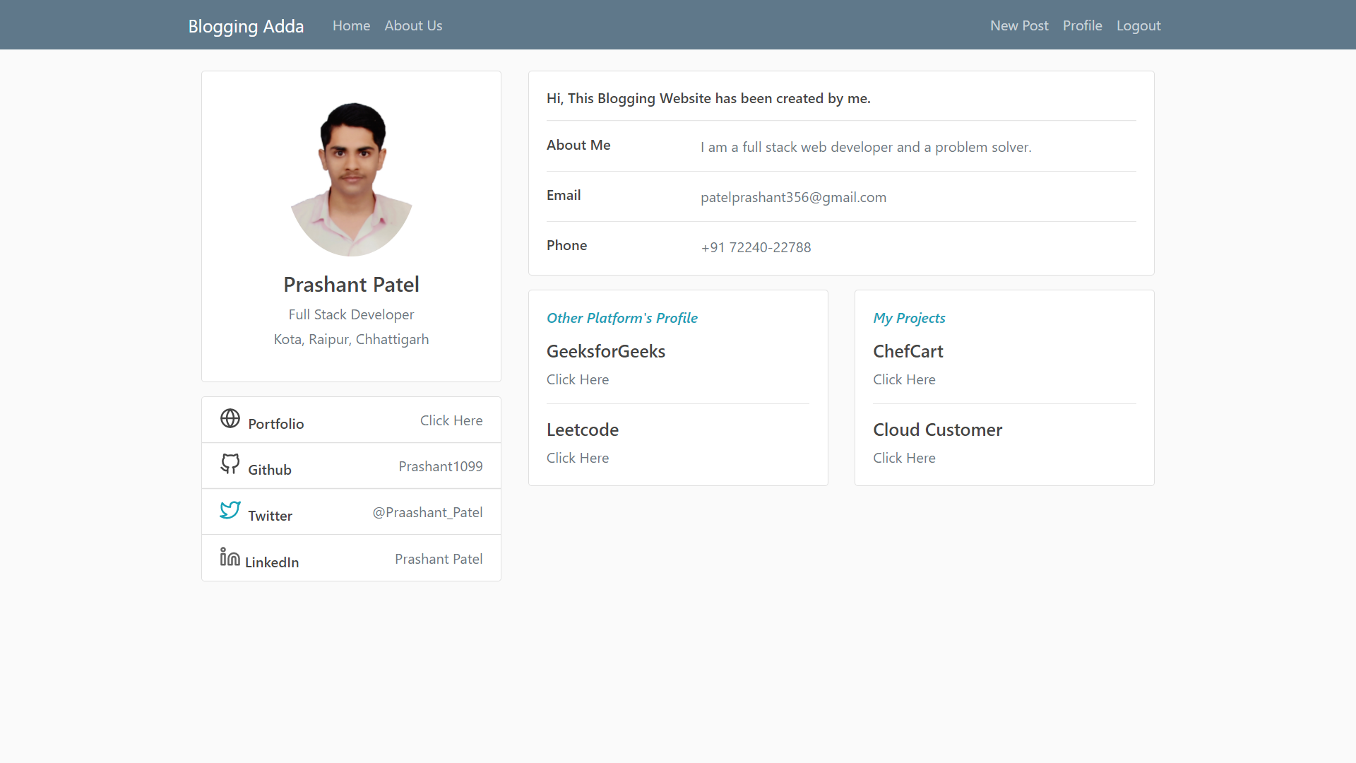Open Profile from navbar
The image size is (1356, 763).
click(1082, 25)
